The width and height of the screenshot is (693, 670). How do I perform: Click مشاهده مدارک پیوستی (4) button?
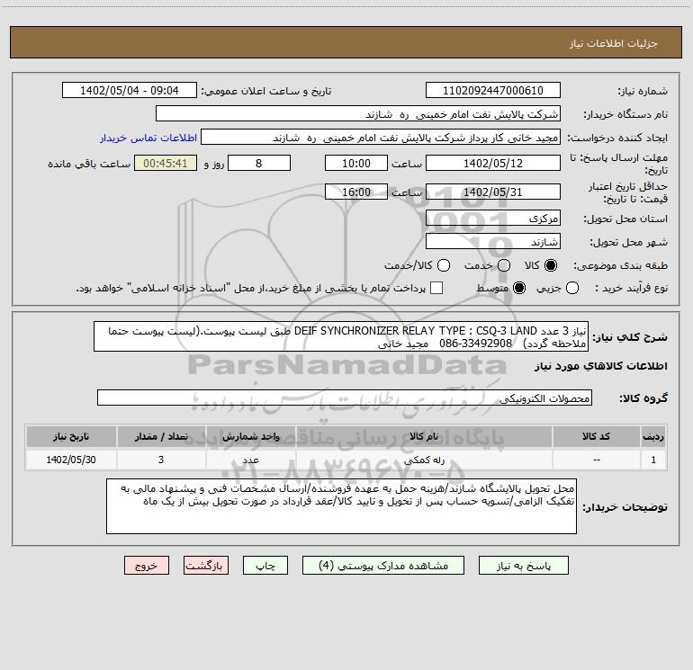click(x=383, y=566)
